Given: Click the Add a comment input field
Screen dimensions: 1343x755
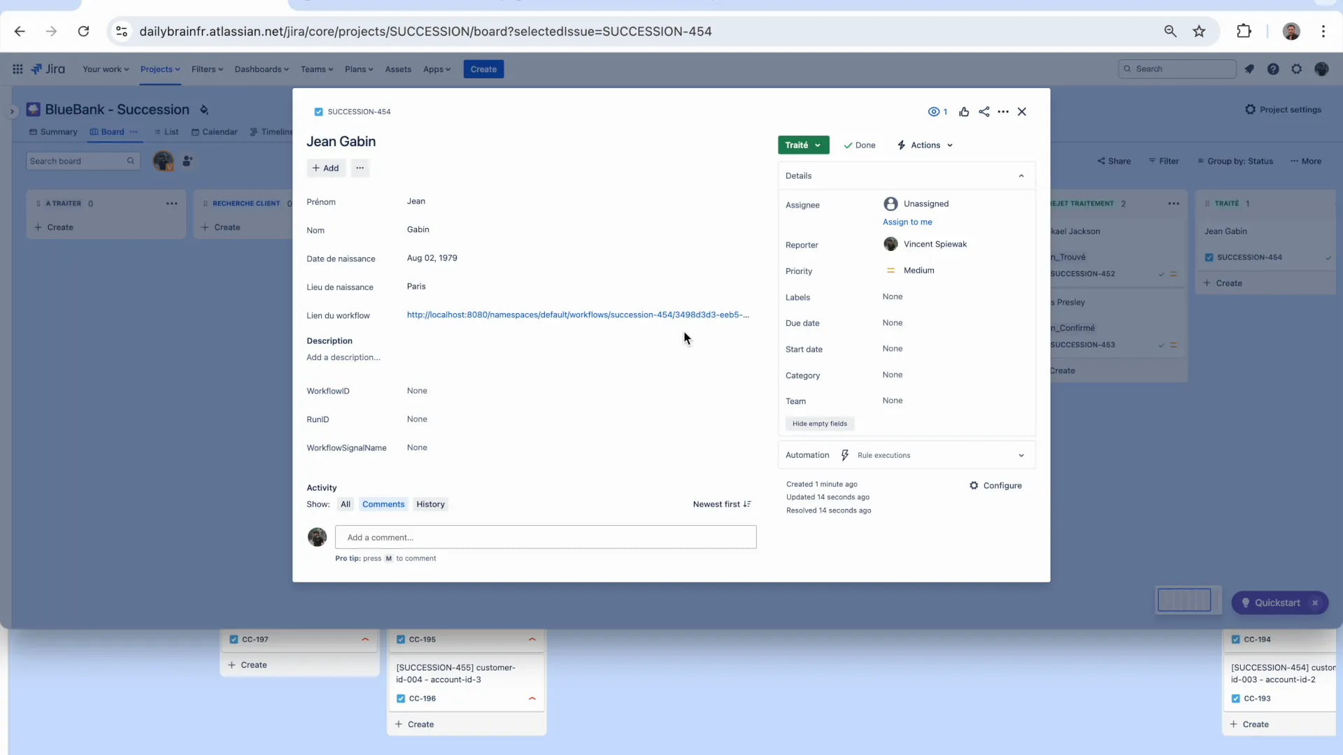Looking at the screenshot, I should pyautogui.click(x=546, y=538).
